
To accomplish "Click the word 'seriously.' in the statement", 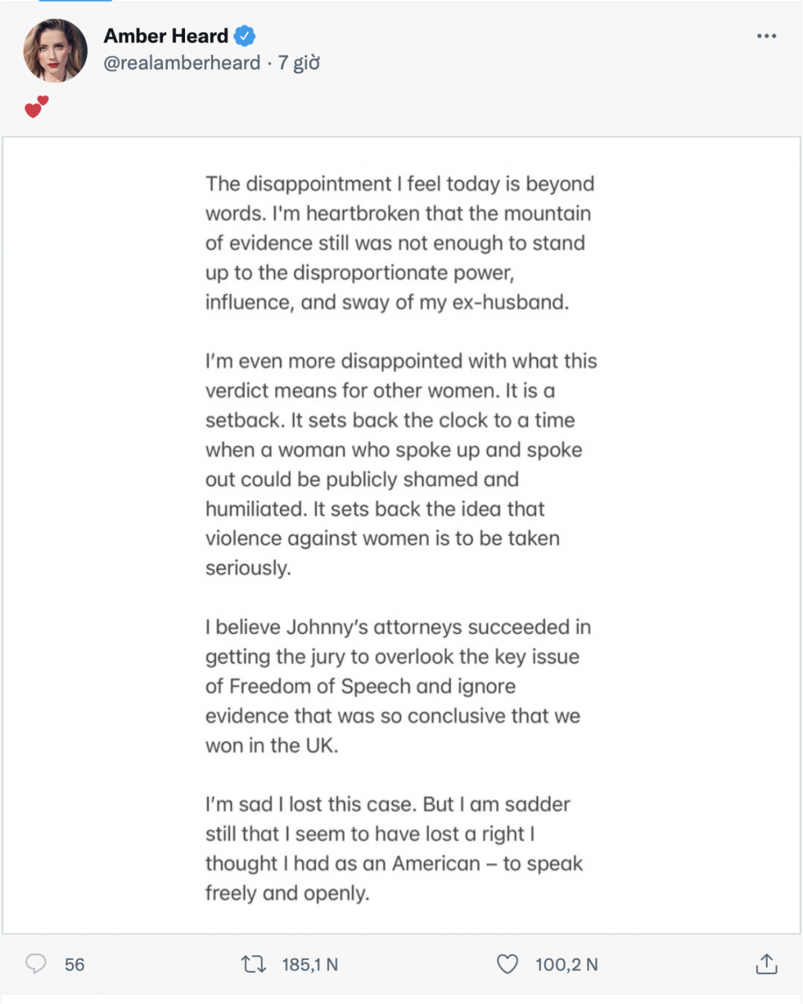I will tap(248, 567).
